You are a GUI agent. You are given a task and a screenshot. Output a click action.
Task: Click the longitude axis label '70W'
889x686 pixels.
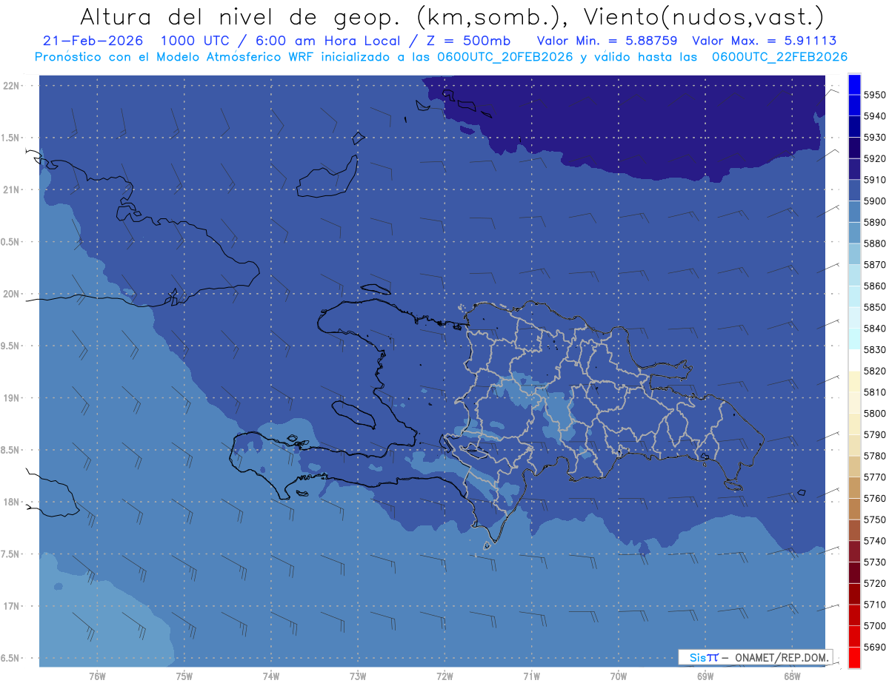click(x=619, y=676)
